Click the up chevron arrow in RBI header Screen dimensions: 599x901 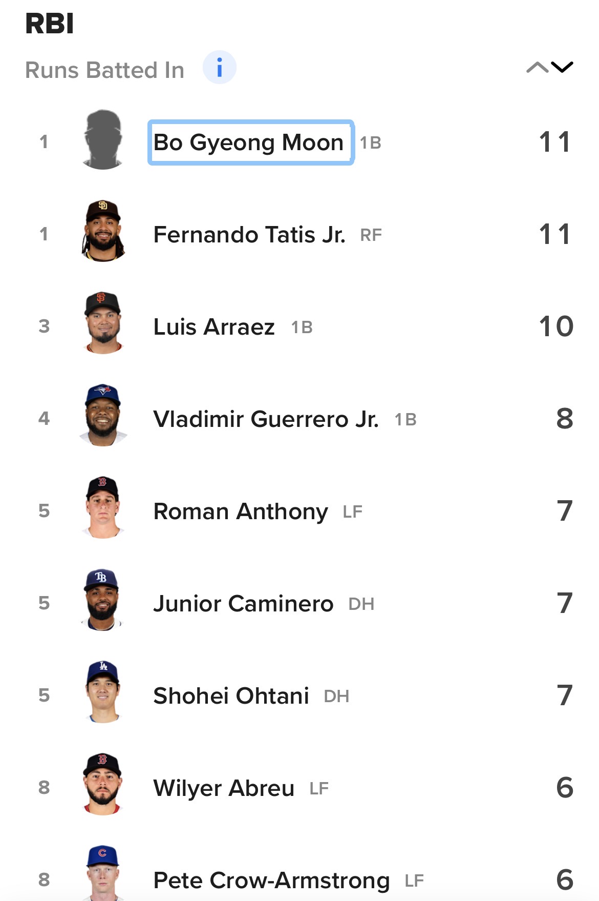[x=537, y=68]
